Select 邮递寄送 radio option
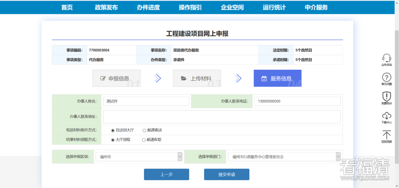Image resolution: width=399 pixels, height=188 pixels. tap(144, 130)
